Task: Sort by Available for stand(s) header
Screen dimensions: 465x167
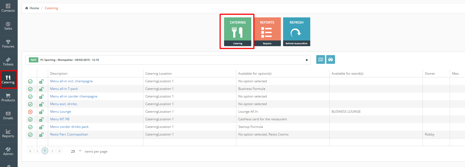Action: pos(347,74)
